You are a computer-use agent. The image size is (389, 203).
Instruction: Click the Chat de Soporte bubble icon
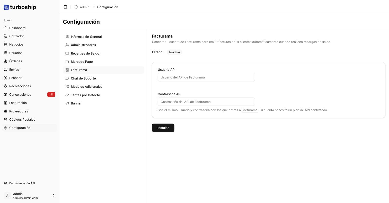point(67,78)
